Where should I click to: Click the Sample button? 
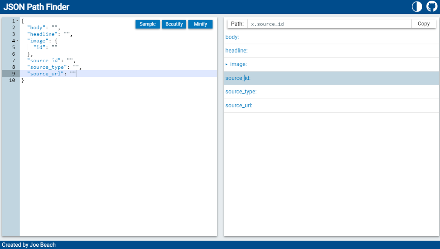pyautogui.click(x=148, y=24)
